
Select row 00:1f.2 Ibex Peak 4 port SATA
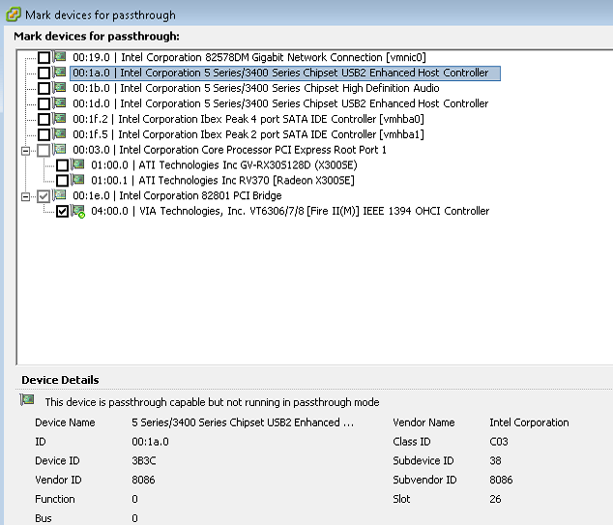pos(248,119)
